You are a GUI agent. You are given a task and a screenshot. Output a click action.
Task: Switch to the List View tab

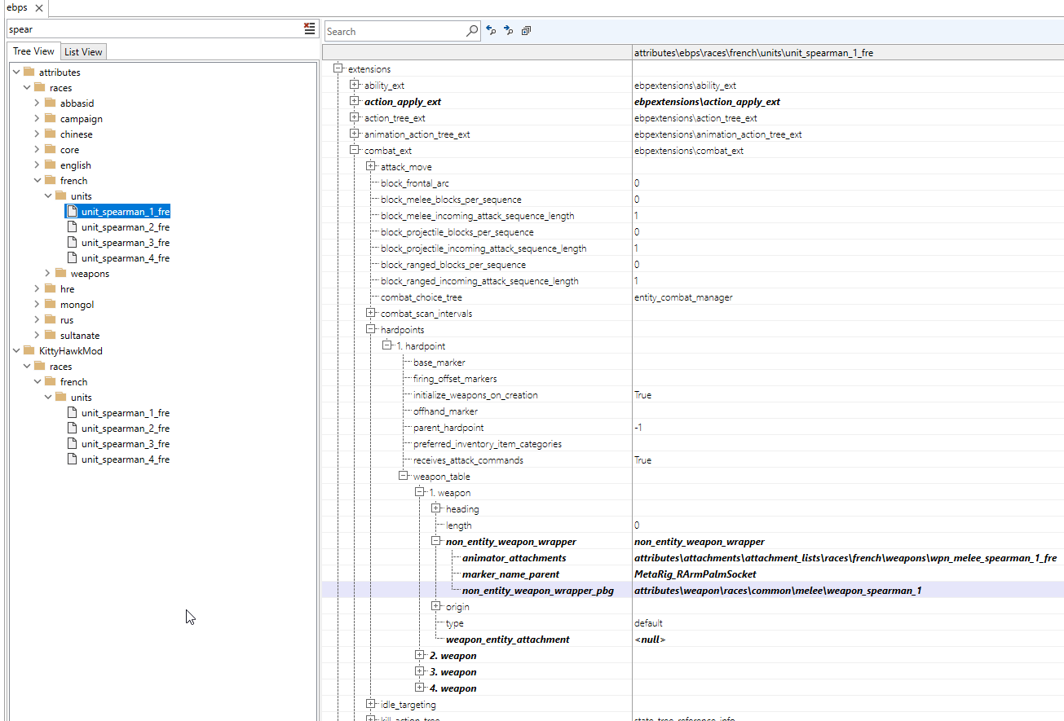tap(83, 51)
